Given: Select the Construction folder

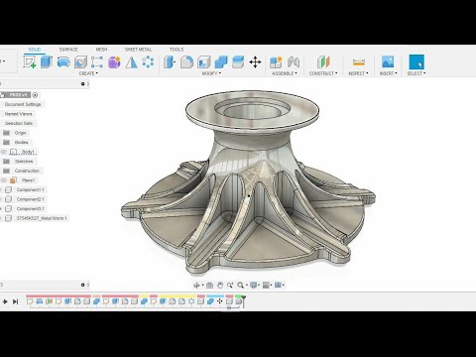Looking at the screenshot, I should tap(27, 171).
